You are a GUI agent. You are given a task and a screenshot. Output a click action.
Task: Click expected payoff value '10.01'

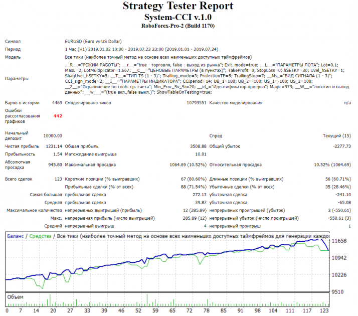point(201,154)
